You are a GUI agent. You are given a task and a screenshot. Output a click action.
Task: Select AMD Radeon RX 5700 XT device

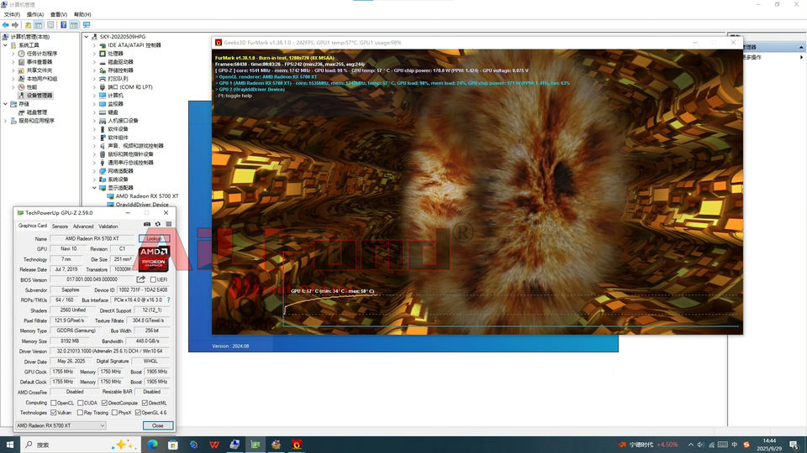[146, 195]
